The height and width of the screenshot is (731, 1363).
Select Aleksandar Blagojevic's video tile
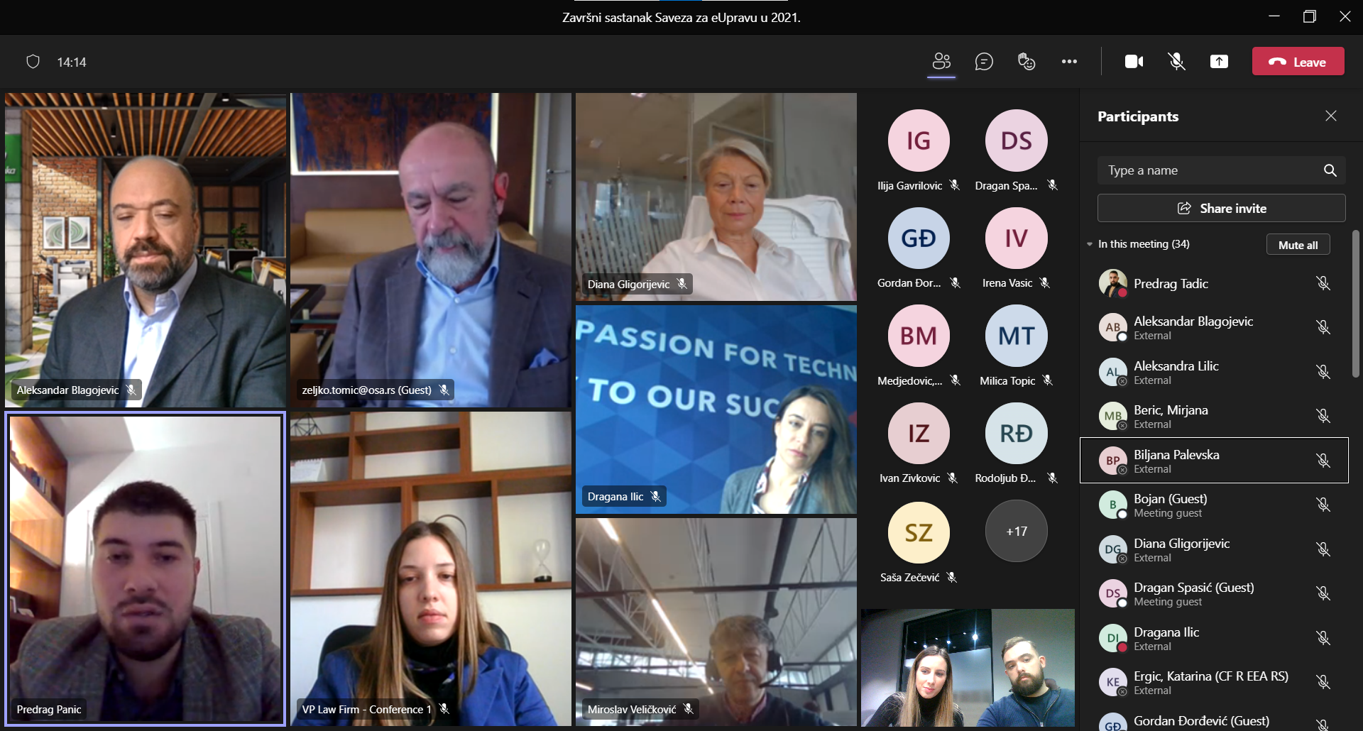coord(146,250)
